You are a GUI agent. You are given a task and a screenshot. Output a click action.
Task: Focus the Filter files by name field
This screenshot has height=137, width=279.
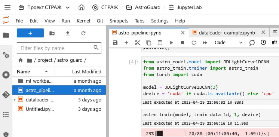59,48
